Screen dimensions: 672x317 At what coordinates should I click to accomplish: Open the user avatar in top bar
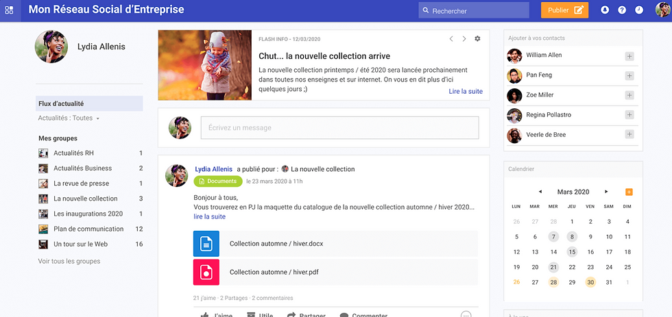click(662, 10)
